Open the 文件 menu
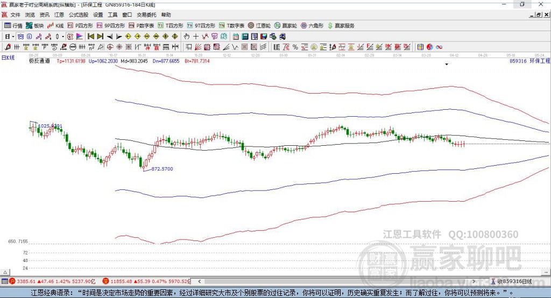551x298 pixels. click(x=15, y=15)
